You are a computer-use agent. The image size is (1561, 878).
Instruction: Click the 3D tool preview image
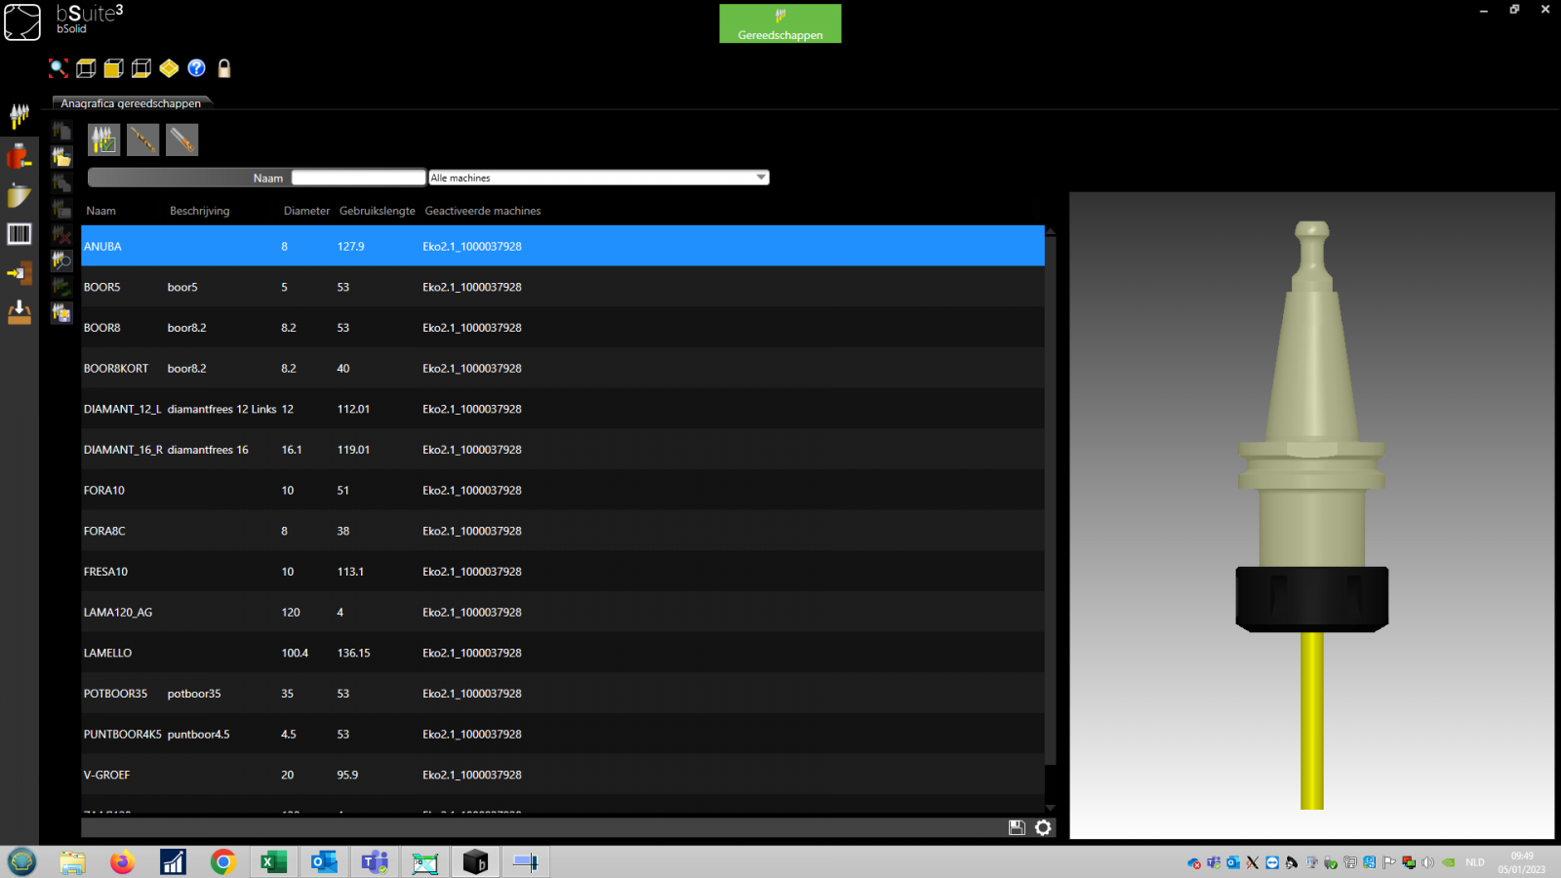point(1311,515)
